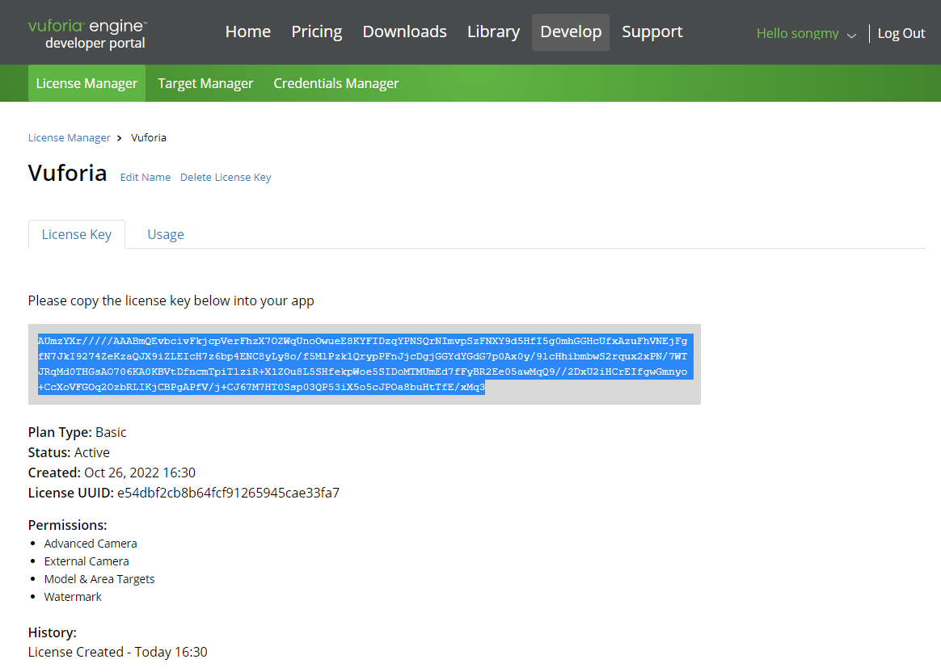Viewport: 941px width, 672px height.
Task: Open the Support page
Action: (x=652, y=31)
